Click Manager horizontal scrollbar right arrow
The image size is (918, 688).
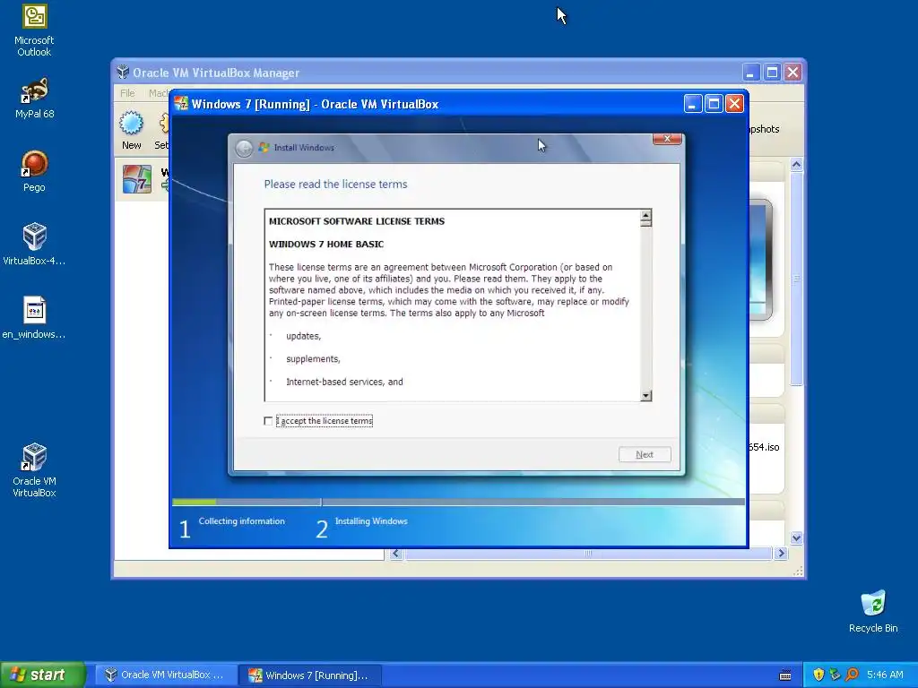tap(781, 554)
